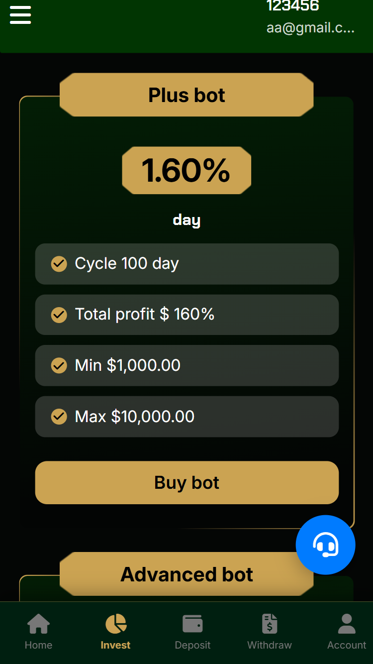Open account email aa@gmail.c... in header

point(310,28)
